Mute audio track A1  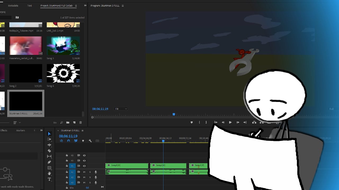[84, 172]
